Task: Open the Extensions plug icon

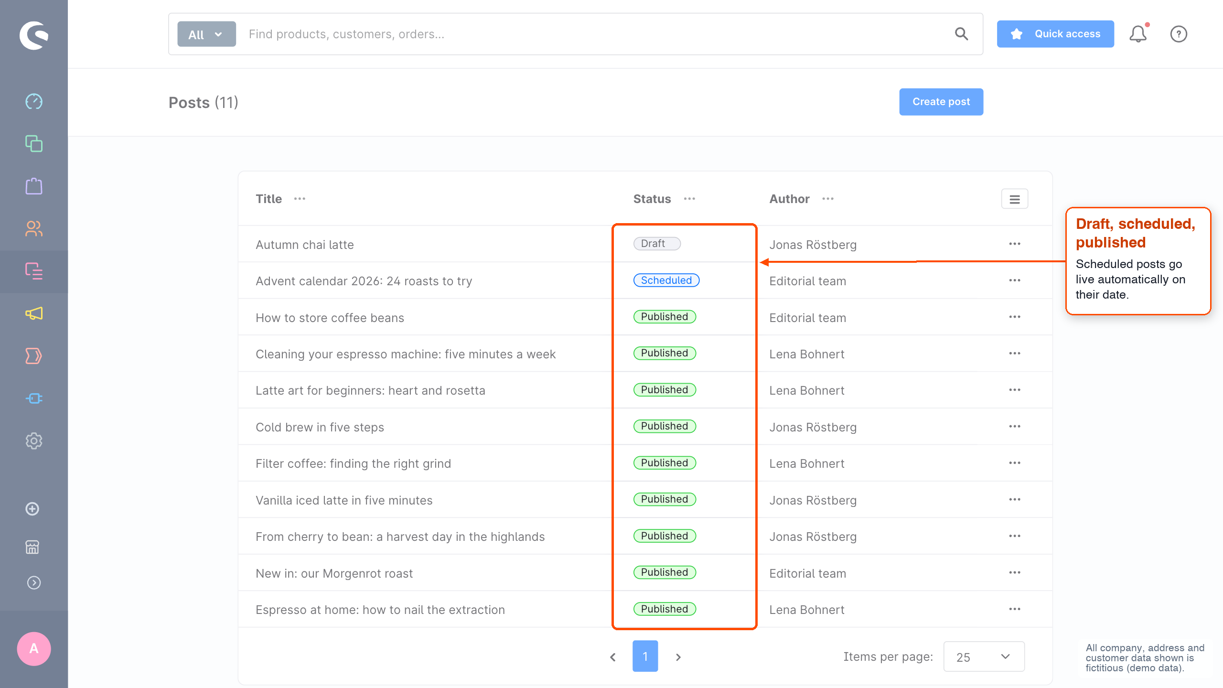Action: click(34, 398)
